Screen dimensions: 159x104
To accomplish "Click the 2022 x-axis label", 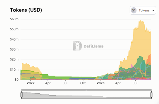I will click(30, 83).
